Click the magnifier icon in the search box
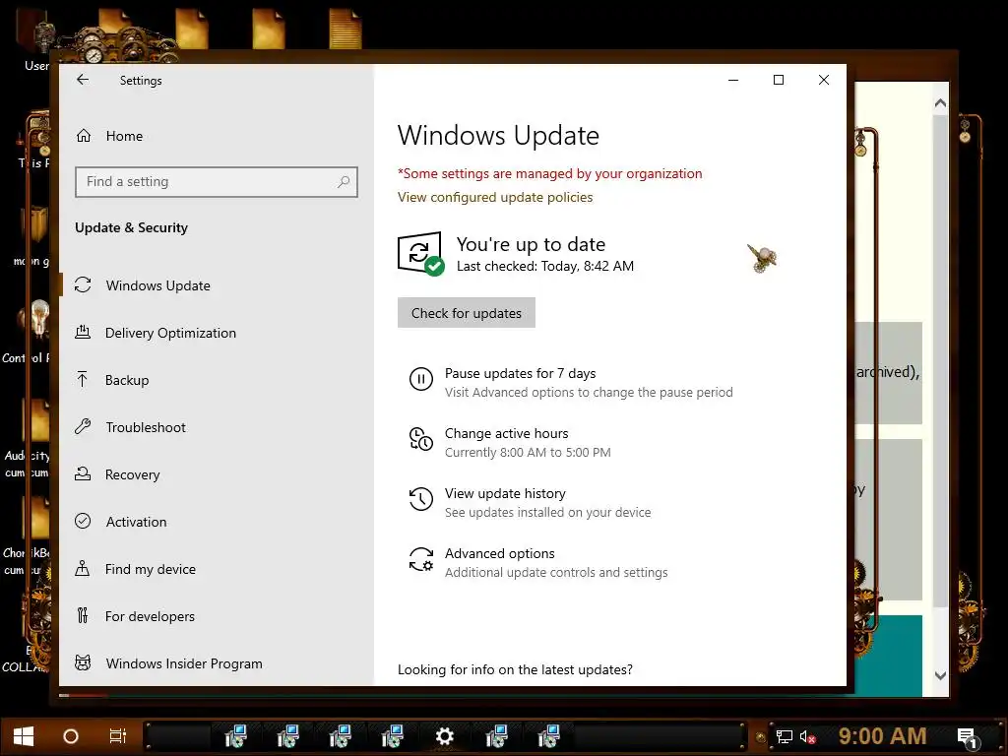Screen dimensions: 1008x756 (344, 182)
